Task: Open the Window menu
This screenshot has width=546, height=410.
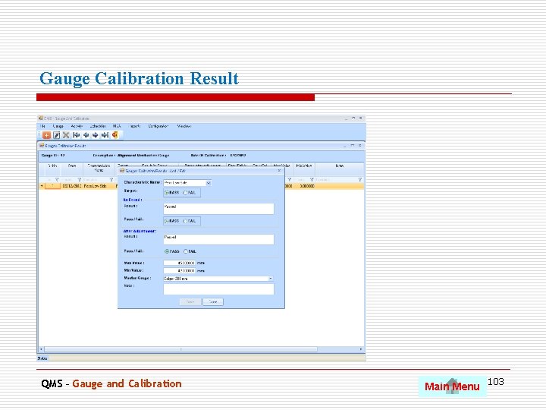Action: pos(184,126)
